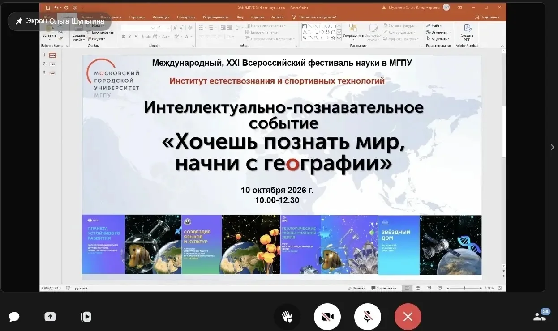Open Заливка фигуры shape fill dropdown
558x331 pixels.
pyautogui.click(x=399, y=25)
